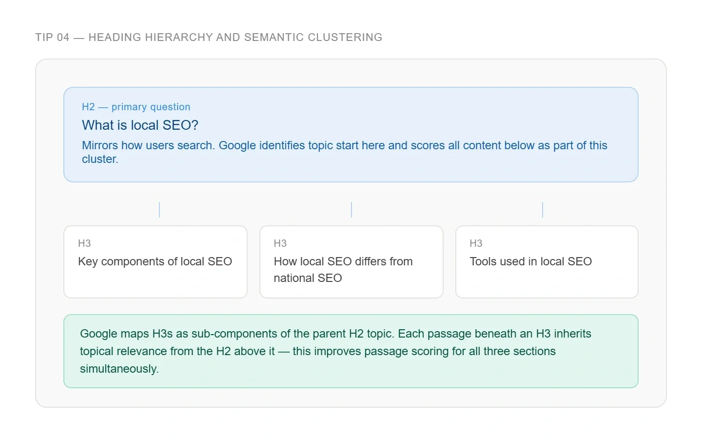Viewport: 702px width, 439px height.
Task: Click the "Mirrors how users search" description line
Action: [148, 145]
